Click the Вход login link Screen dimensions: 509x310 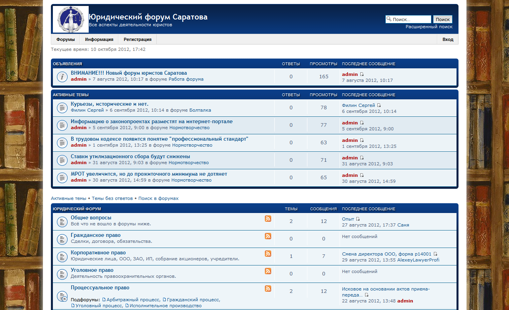(448, 39)
